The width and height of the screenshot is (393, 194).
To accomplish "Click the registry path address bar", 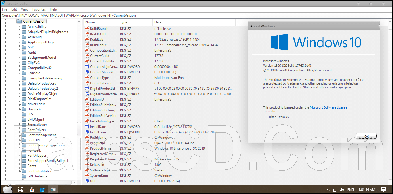I will click(197, 15).
